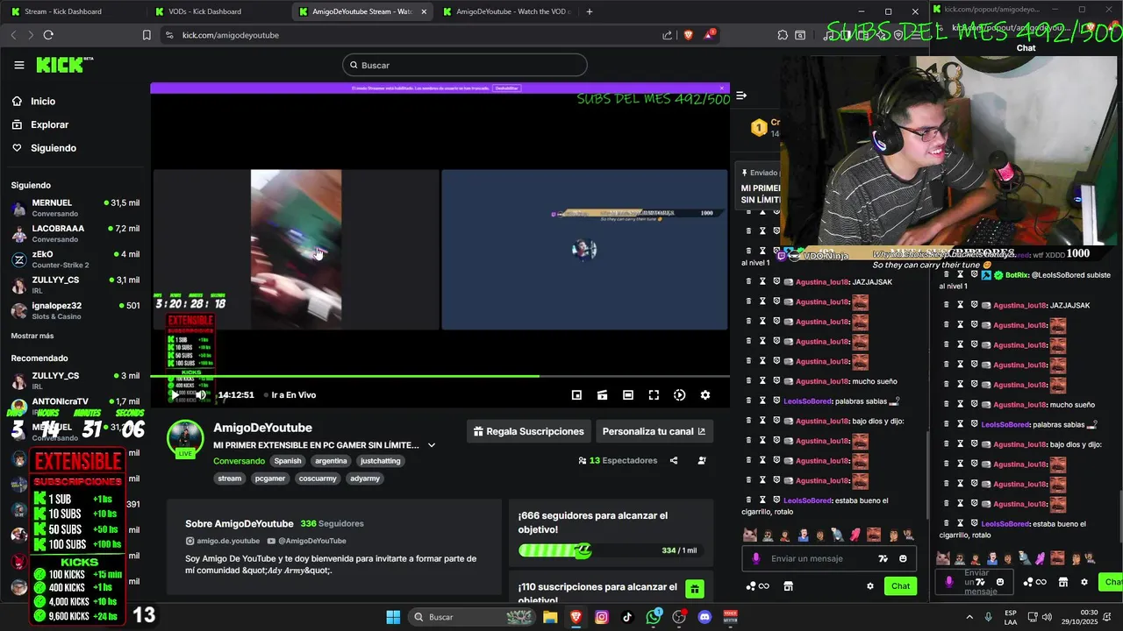
Task: Open the clip creation icon in player
Action: click(602, 395)
